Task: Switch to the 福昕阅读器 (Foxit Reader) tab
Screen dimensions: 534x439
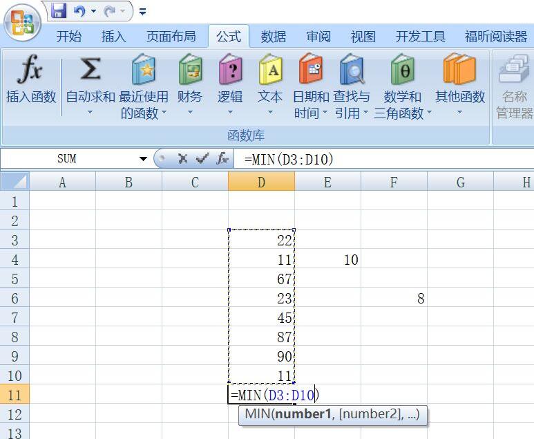Action: click(496, 36)
